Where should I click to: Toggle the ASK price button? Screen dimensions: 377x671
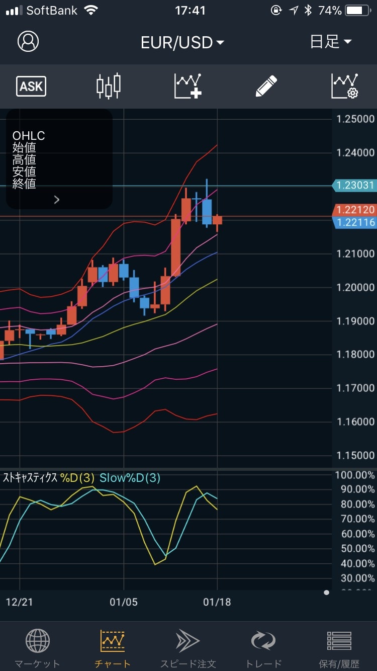(x=31, y=87)
